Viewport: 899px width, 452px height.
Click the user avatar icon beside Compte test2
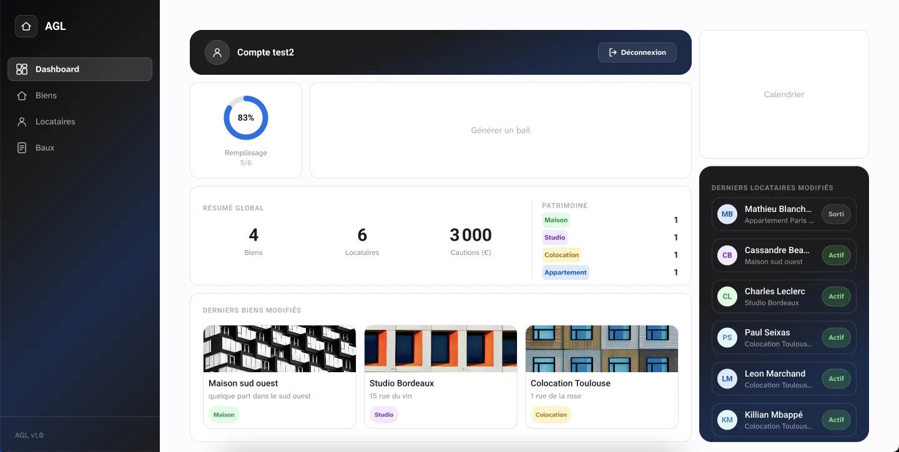(217, 52)
